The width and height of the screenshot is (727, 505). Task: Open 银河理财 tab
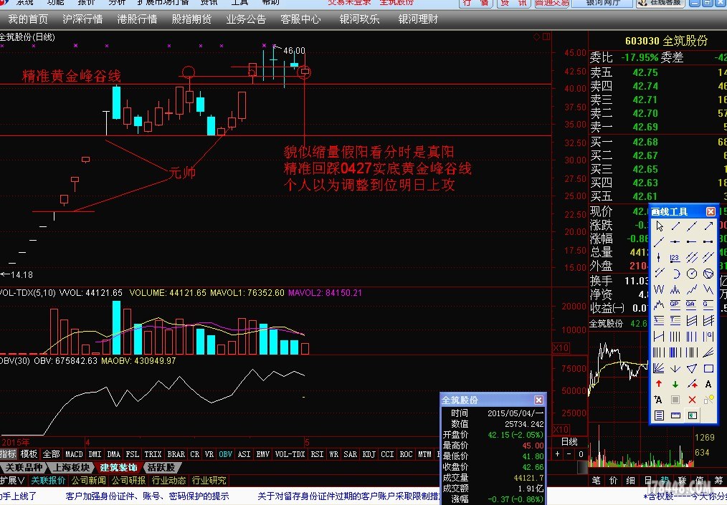point(418,19)
